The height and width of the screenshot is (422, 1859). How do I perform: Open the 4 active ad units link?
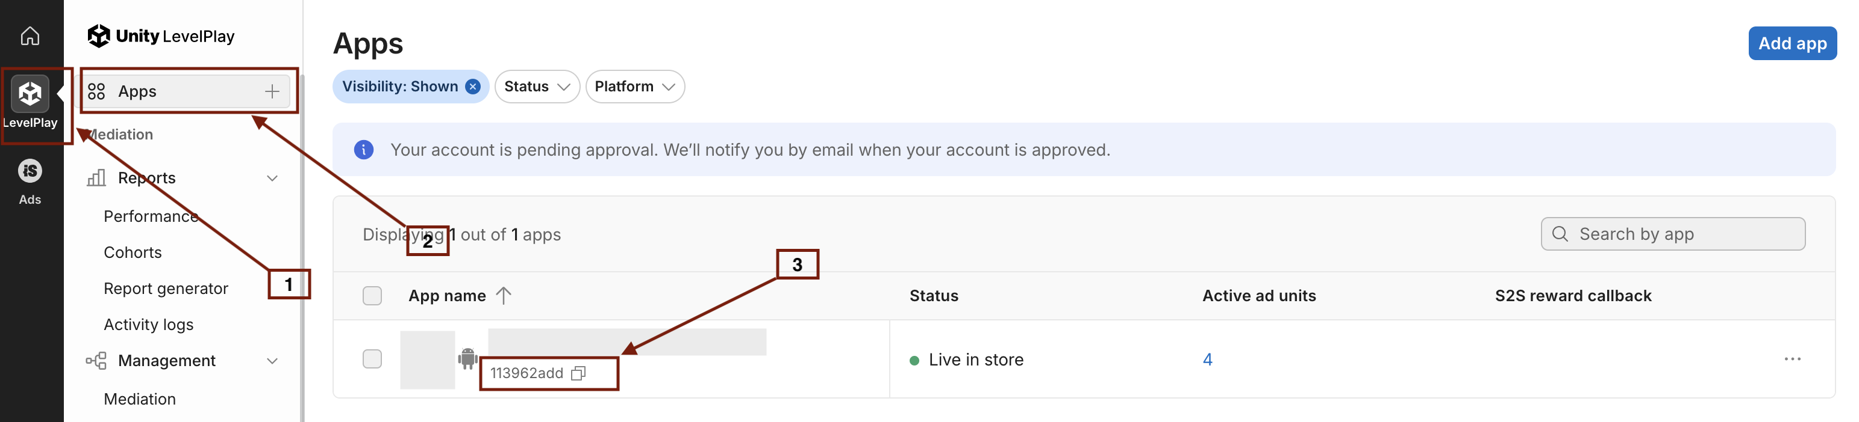pyautogui.click(x=1207, y=359)
